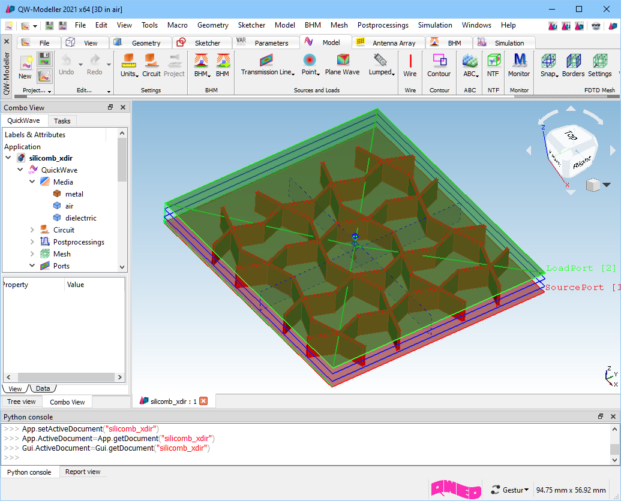Image resolution: width=621 pixels, height=501 pixels.
Task: Add a Transmission Line port
Action: pos(268,65)
